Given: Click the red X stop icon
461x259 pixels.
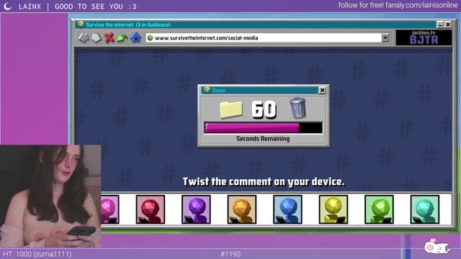Looking at the screenshot, I should coord(109,38).
